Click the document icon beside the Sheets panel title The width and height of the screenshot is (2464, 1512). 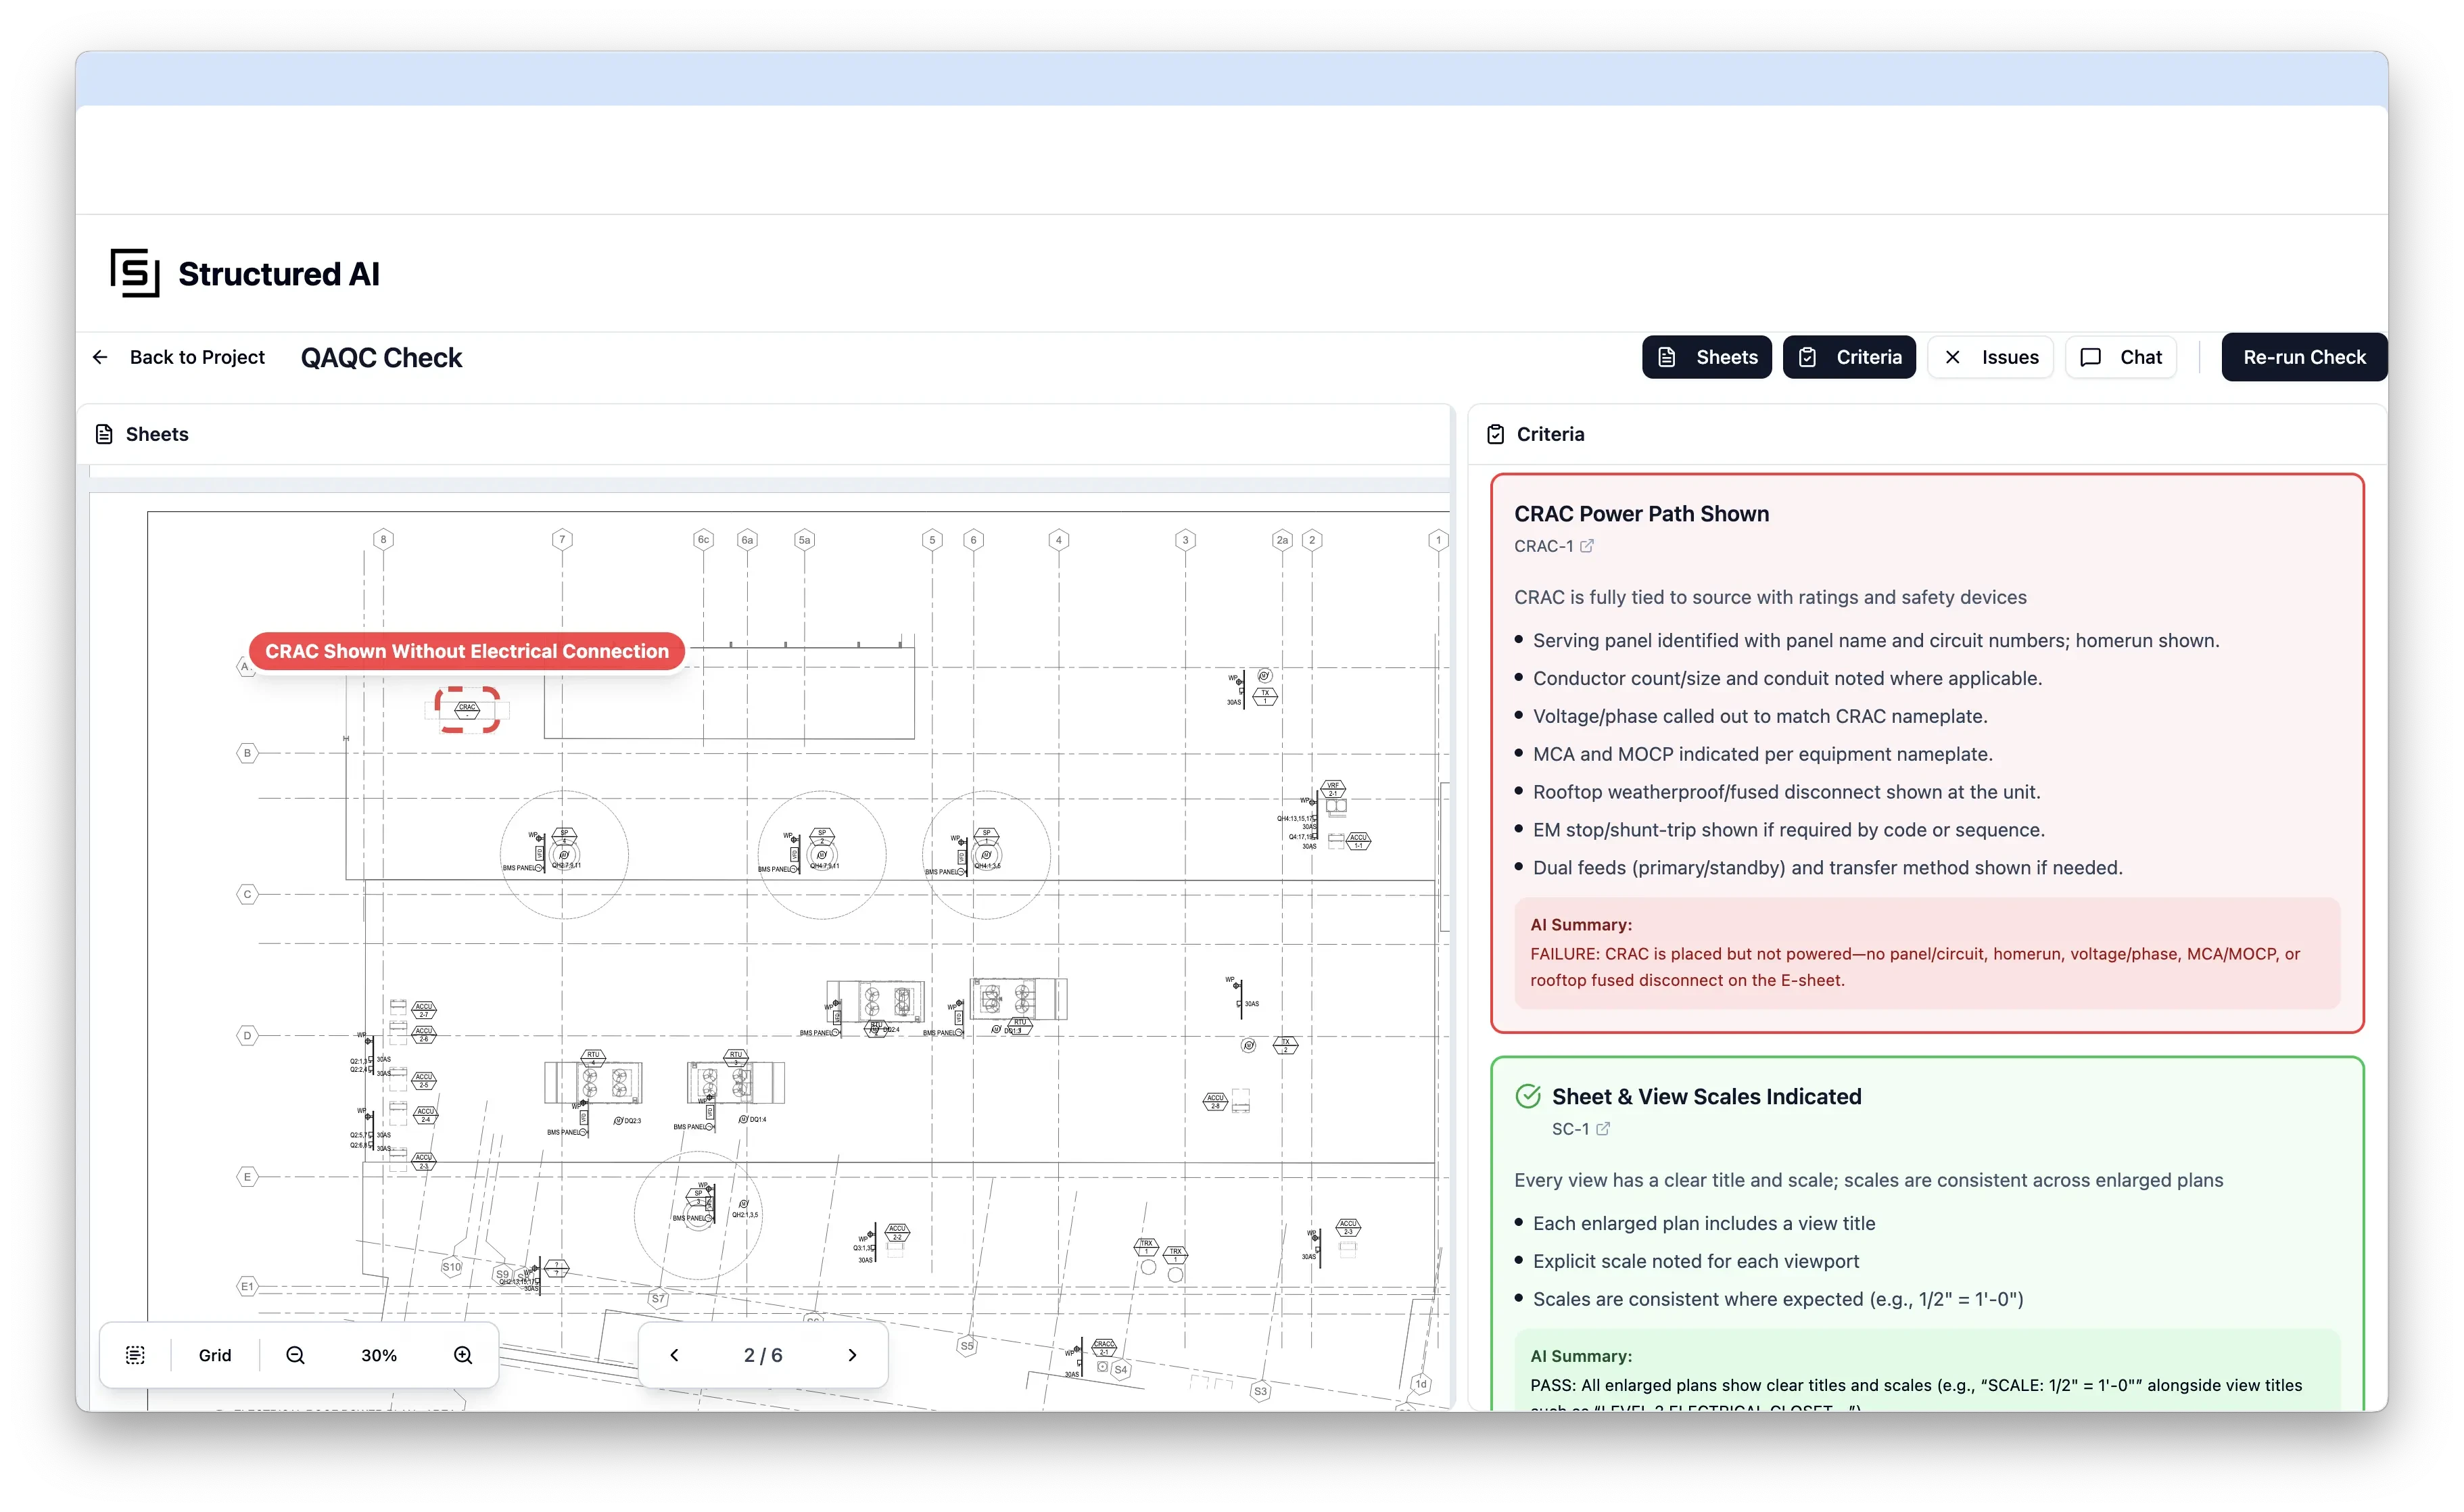(104, 433)
